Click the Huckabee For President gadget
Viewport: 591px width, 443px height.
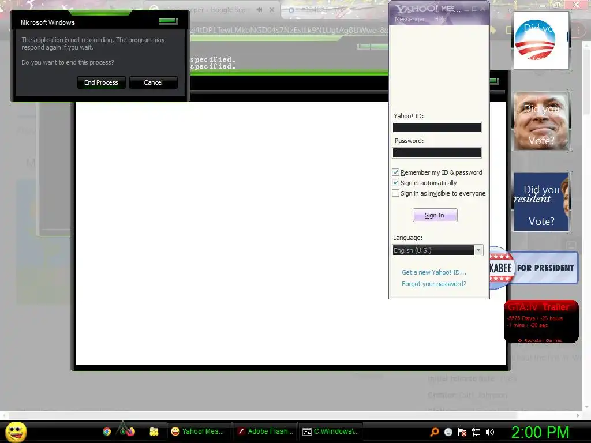pos(534,268)
